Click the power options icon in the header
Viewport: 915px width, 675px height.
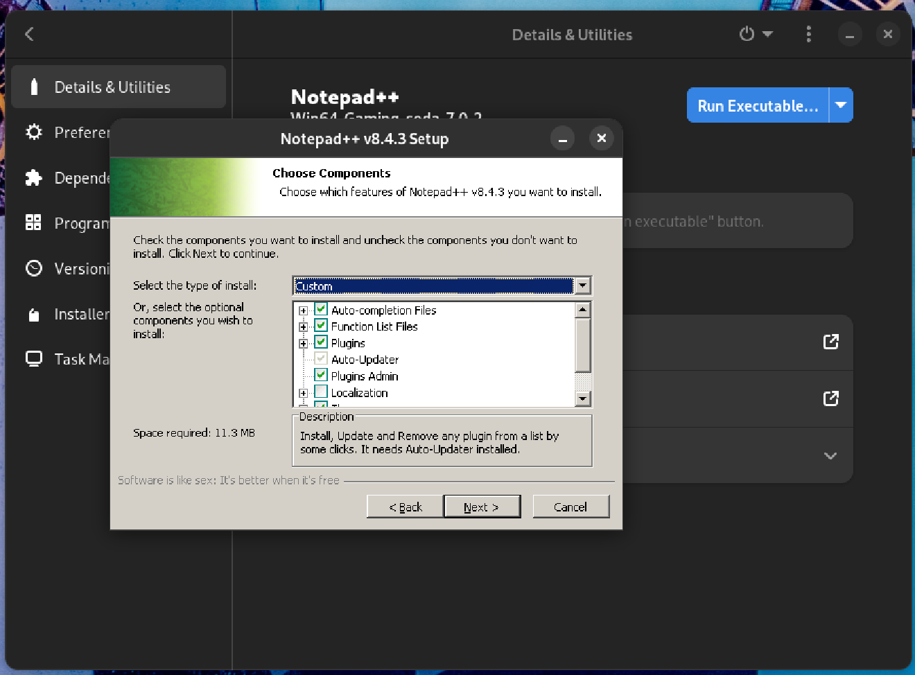point(747,33)
